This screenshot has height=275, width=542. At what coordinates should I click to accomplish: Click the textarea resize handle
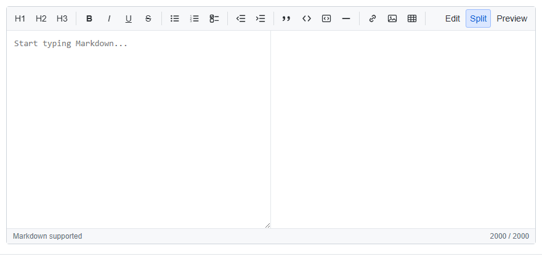[267, 225]
